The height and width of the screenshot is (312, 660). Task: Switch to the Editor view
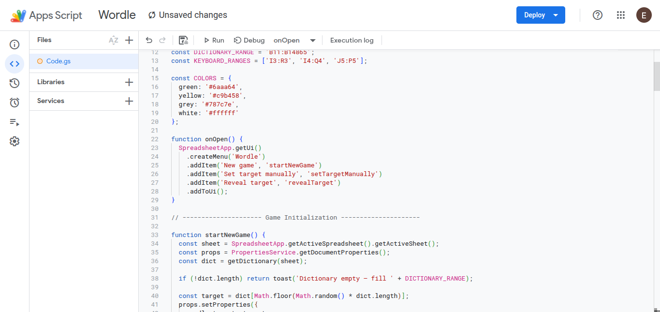14,63
